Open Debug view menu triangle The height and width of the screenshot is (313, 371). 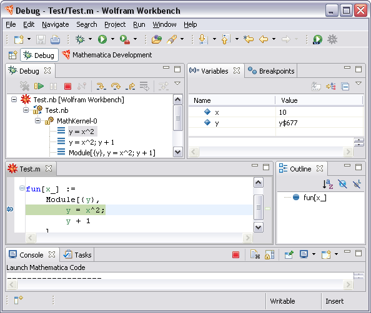177,84
